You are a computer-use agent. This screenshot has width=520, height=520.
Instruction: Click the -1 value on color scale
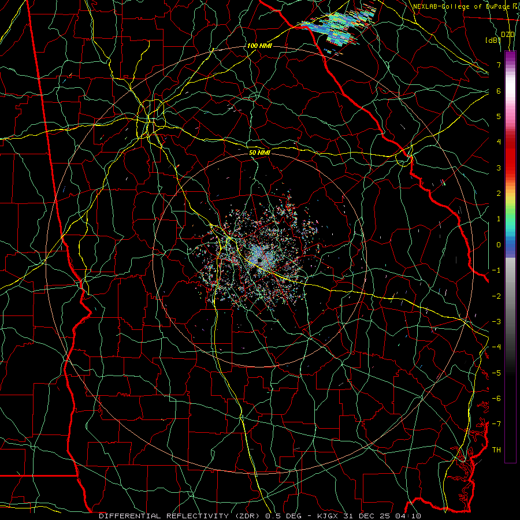496,270
